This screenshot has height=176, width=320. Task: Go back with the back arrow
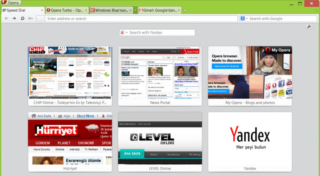click(x=7, y=18)
